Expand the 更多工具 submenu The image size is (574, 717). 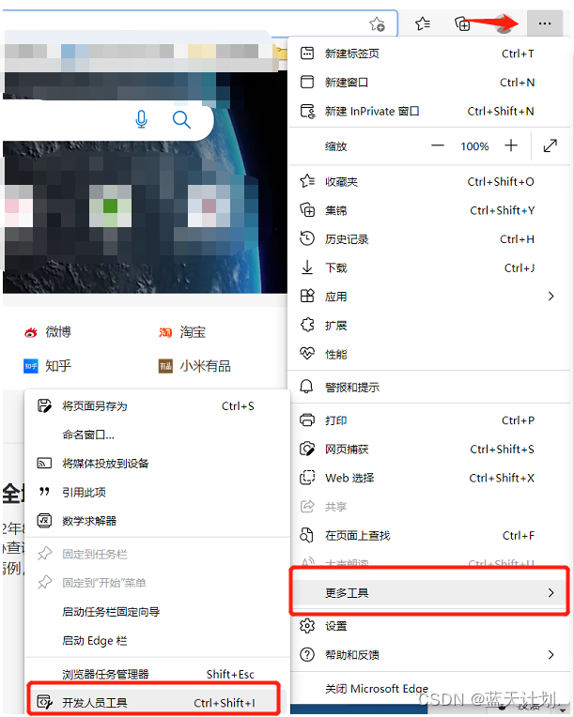coord(429,593)
